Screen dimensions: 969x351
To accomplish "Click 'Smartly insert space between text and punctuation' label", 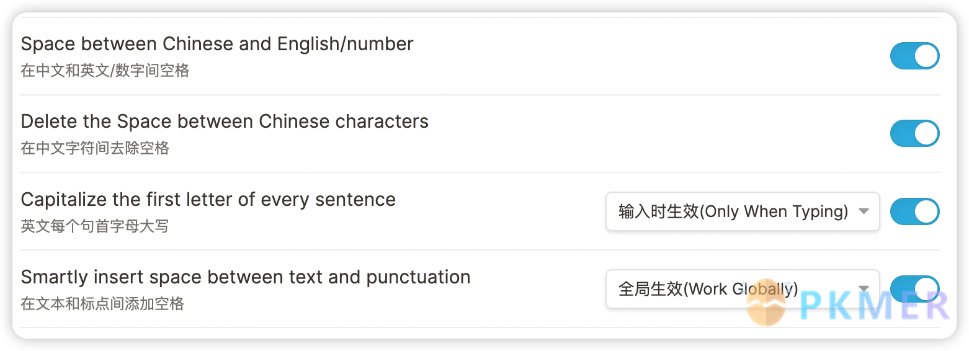I will (x=246, y=277).
